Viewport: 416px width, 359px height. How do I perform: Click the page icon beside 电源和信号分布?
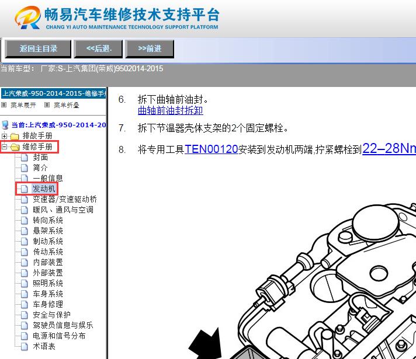(25, 336)
